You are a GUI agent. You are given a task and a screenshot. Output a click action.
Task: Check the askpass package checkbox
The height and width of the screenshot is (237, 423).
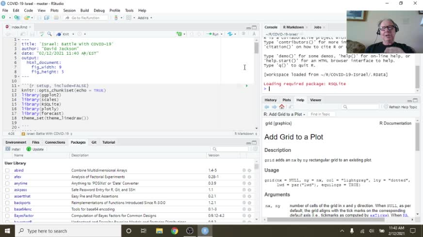pos(7,190)
